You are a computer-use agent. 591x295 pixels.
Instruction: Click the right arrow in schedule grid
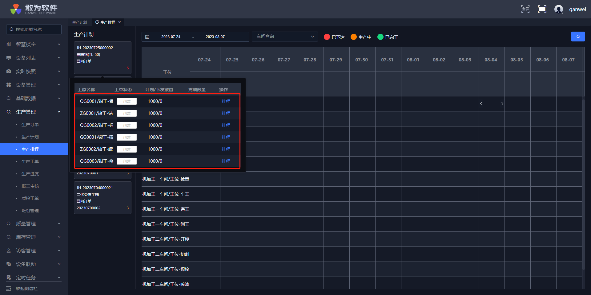[x=502, y=104]
